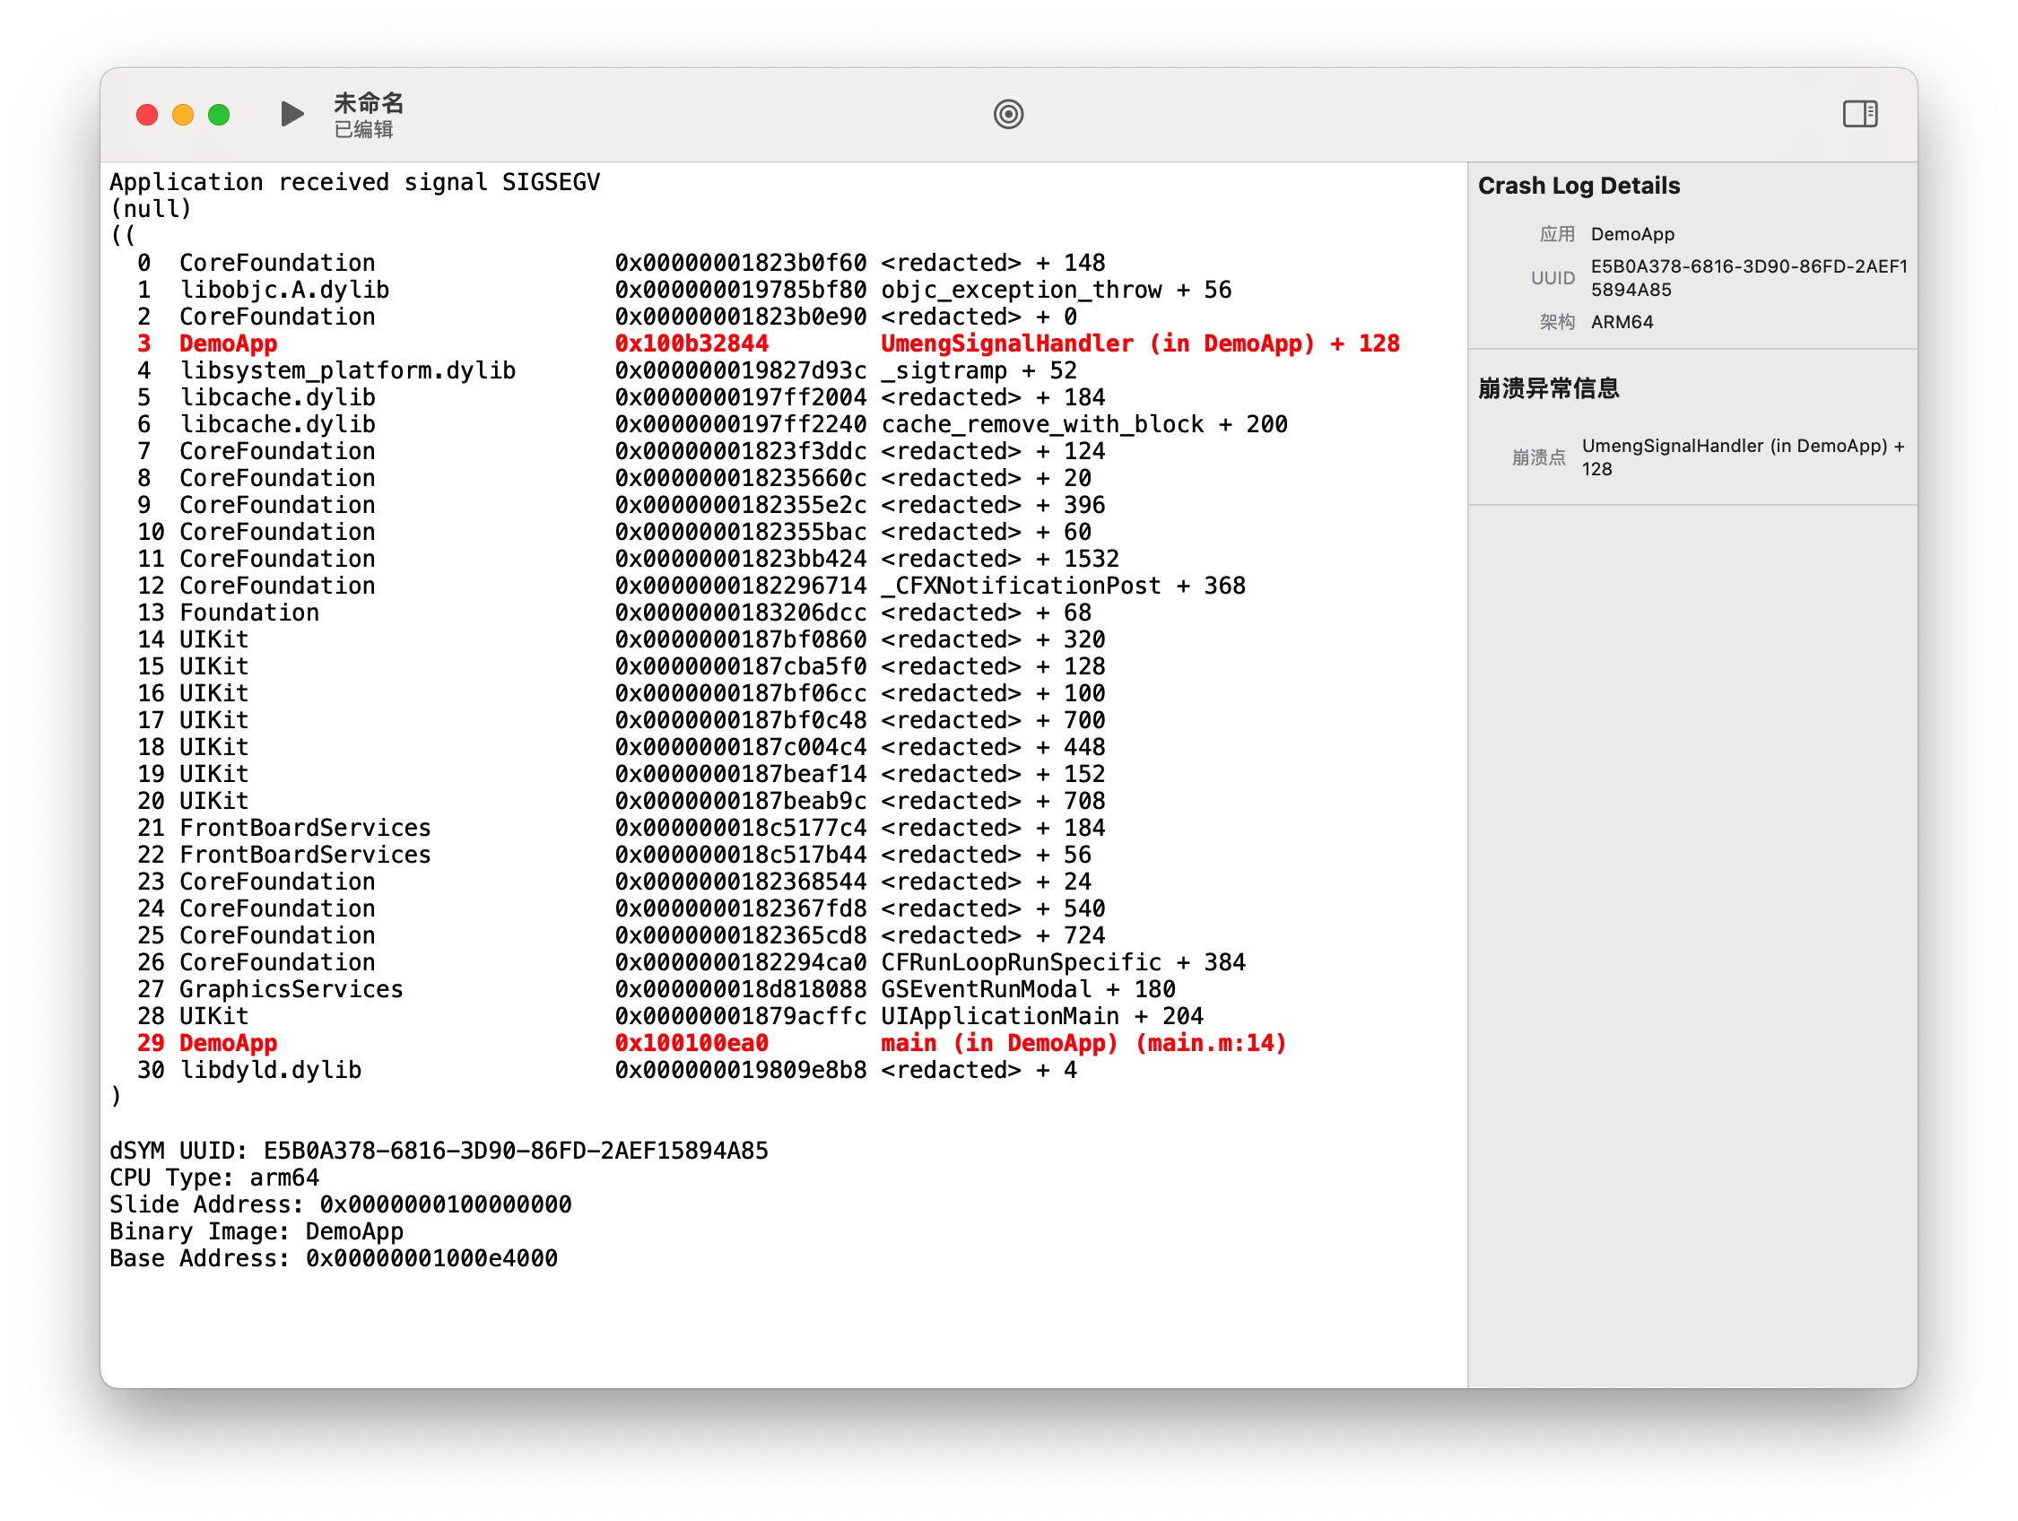2018x1521 pixels.
Task: Click the red close window button
Action: [x=147, y=115]
